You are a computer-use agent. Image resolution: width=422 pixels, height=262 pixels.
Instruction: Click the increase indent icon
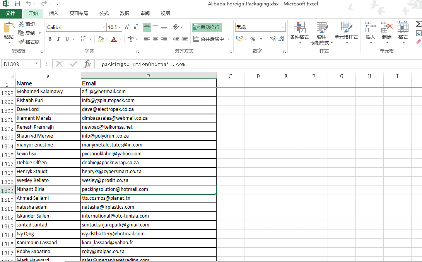(x=184, y=39)
